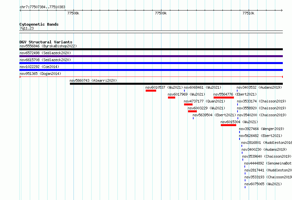The image size is (292, 200).
Task: Select blue tick under nsv6075065
Action: 245,187
